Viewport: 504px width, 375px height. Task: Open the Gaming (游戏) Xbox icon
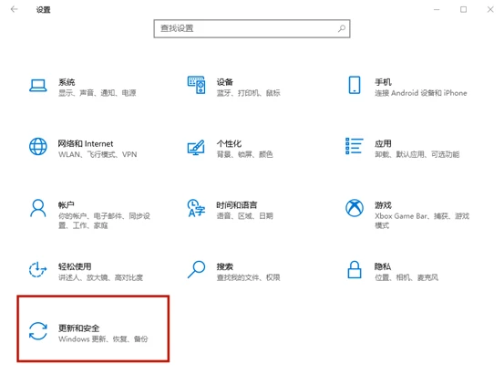click(355, 208)
